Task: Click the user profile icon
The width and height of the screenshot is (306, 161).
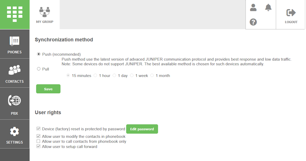Action: point(253,7)
